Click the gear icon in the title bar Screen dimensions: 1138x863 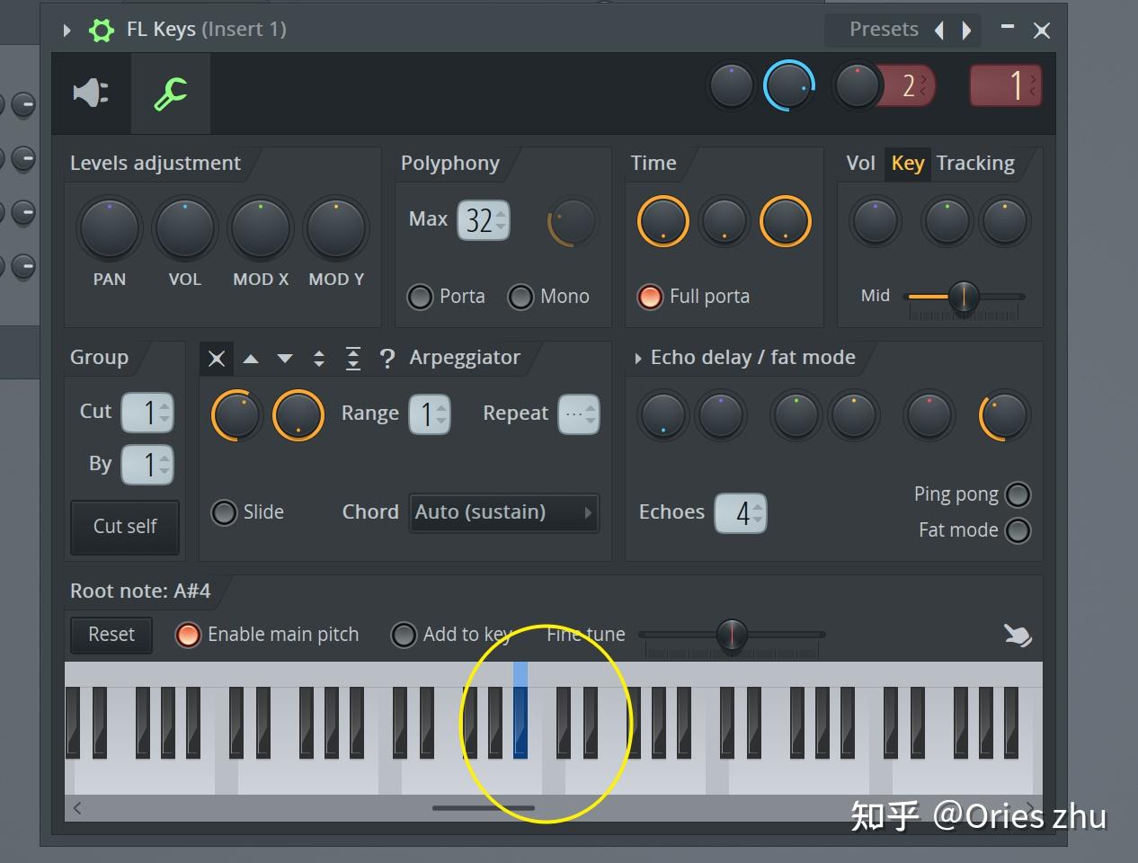(x=102, y=29)
